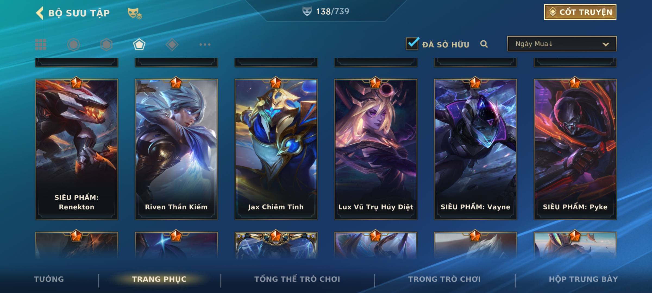Open the Hộp Trưng Bày tab
This screenshot has width=652, height=293.
click(x=583, y=279)
